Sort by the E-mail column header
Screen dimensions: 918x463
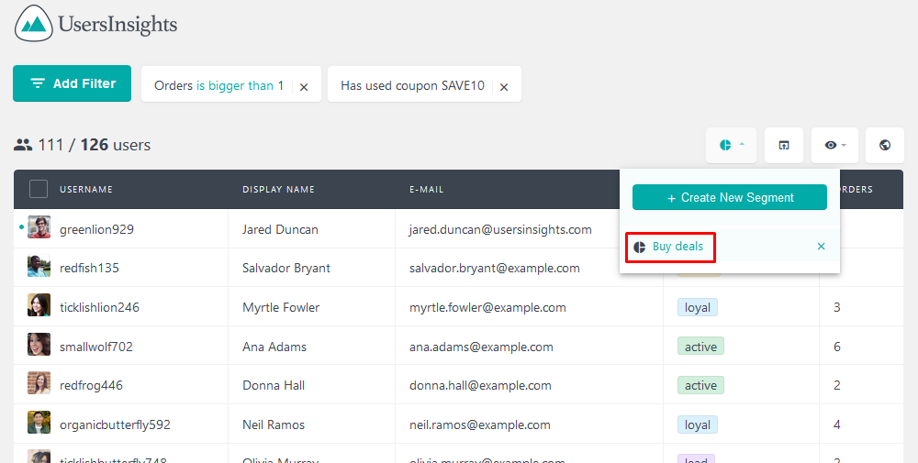click(426, 190)
